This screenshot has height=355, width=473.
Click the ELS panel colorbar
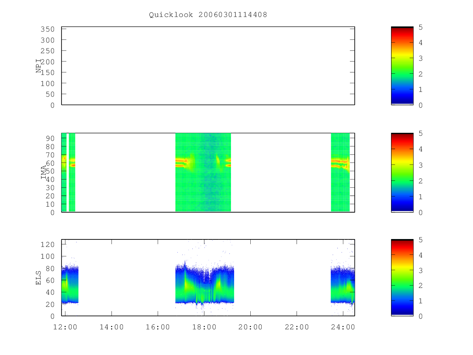point(402,278)
